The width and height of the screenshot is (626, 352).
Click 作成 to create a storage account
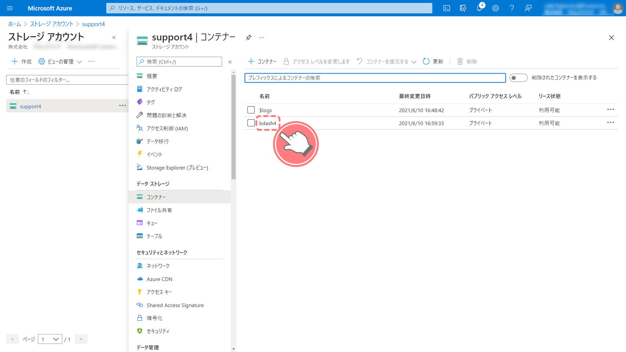coord(22,61)
